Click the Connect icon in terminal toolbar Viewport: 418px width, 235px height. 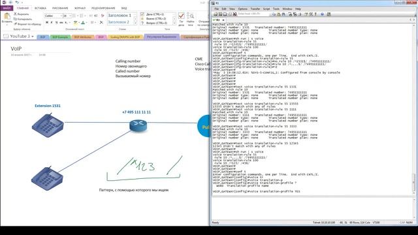(216, 14)
